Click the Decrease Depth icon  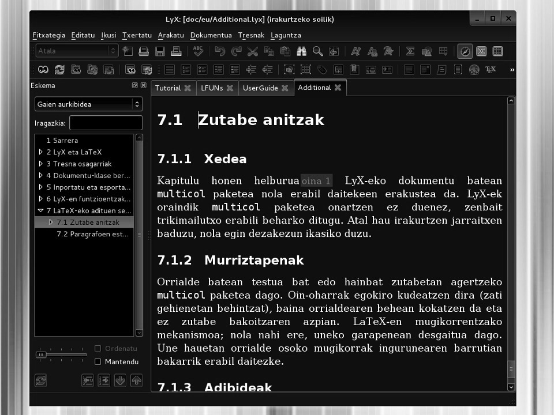pyautogui.click(x=267, y=70)
